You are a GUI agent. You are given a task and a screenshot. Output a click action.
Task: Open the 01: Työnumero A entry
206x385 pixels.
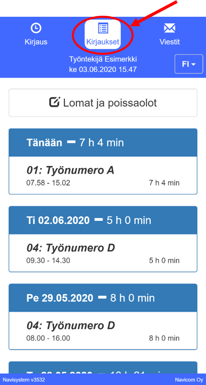[103, 175]
